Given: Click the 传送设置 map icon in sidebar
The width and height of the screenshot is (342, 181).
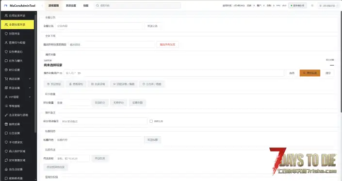Looking at the screenshot, I should [6, 88].
